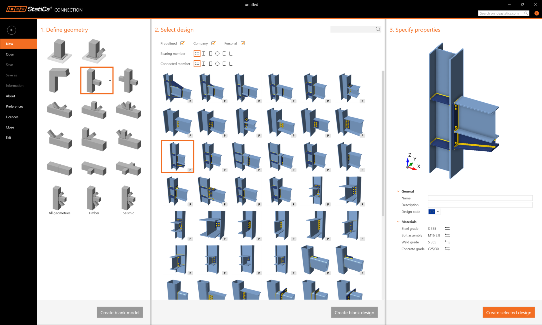Click the design search magnifier icon
This screenshot has height=325, width=542.
tap(378, 29)
